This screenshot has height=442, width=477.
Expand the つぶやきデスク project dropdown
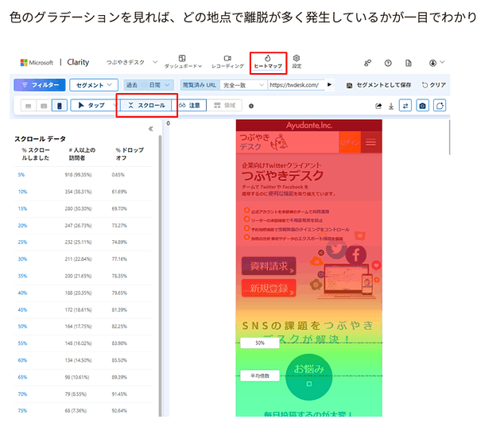pyautogui.click(x=131, y=62)
